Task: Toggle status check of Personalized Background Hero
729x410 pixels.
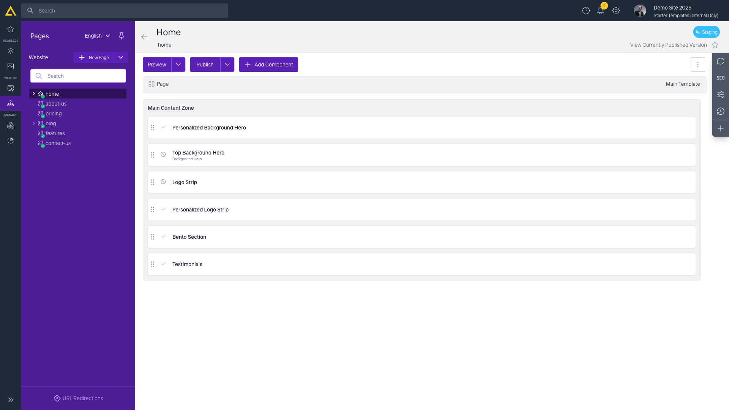Action: pyautogui.click(x=163, y=127)
